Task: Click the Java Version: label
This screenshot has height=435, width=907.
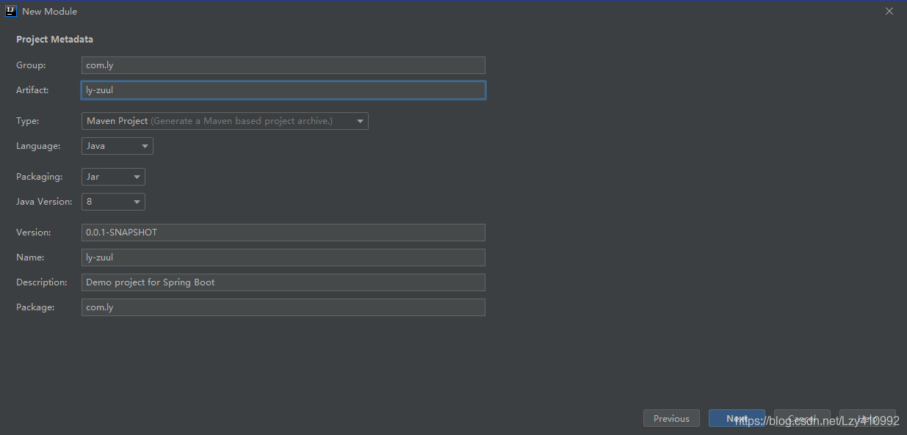Action: click(x=44, y=202)
